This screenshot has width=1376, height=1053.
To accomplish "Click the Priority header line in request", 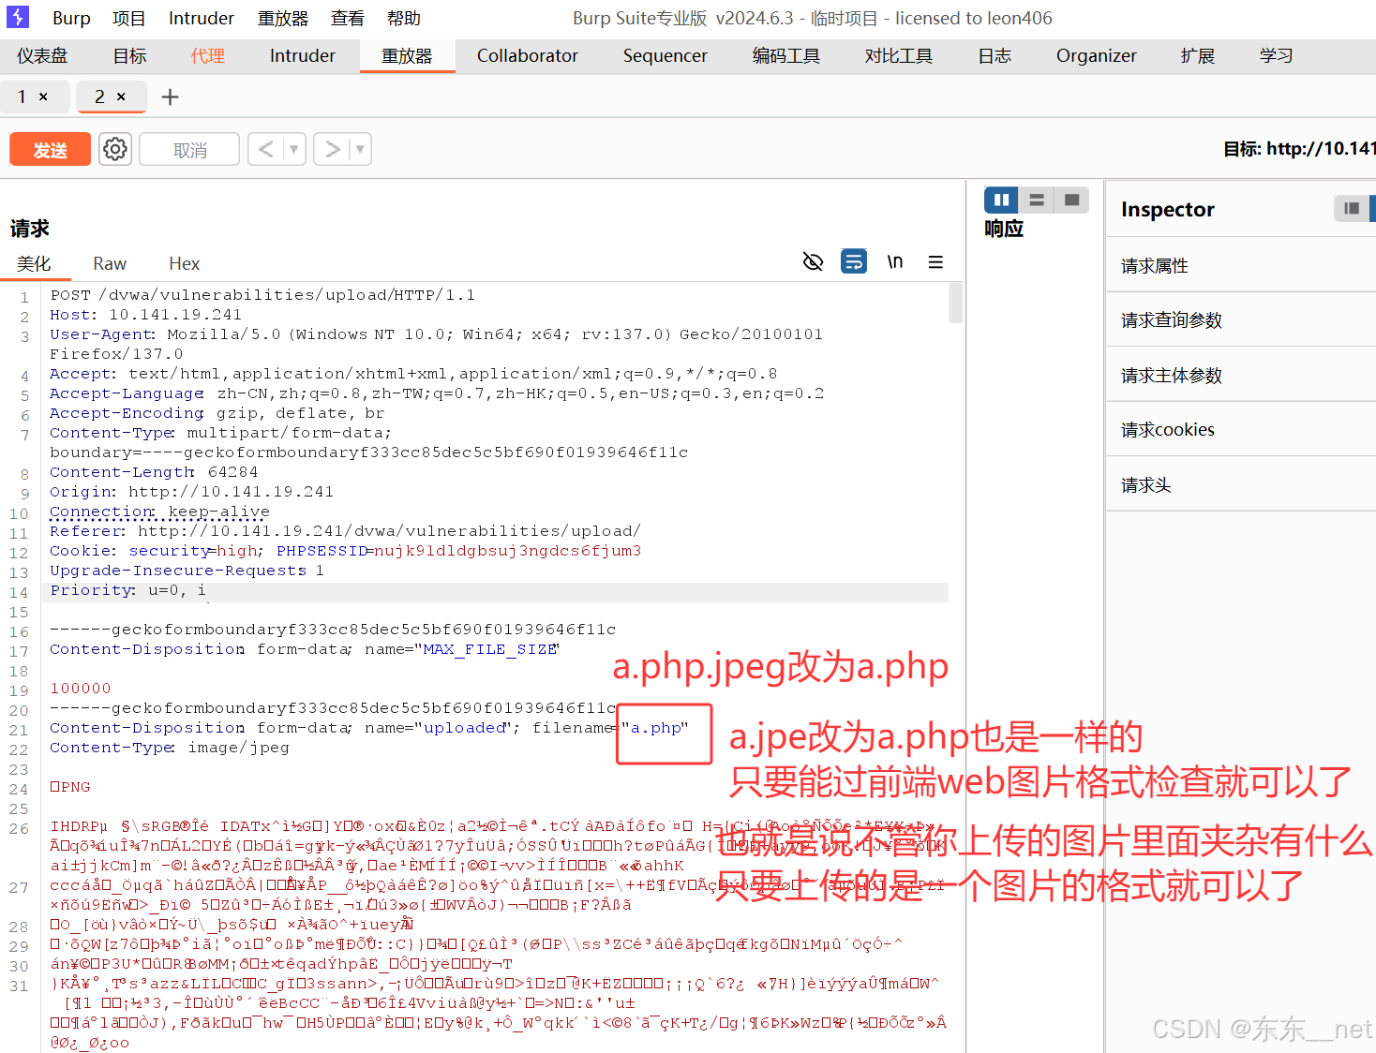I will (x=127, y=590).
